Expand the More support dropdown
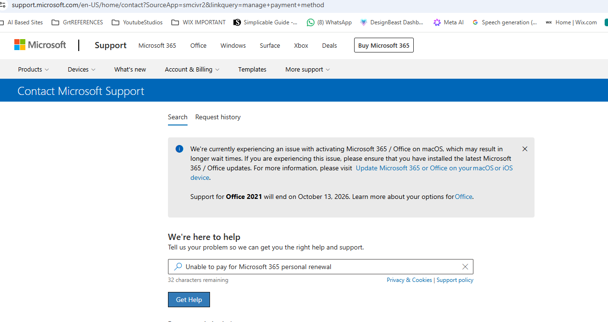 point(308,69)
